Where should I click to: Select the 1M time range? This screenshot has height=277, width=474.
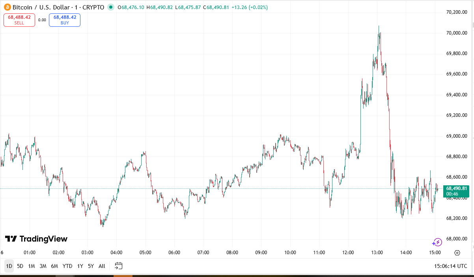click(32, 266)
